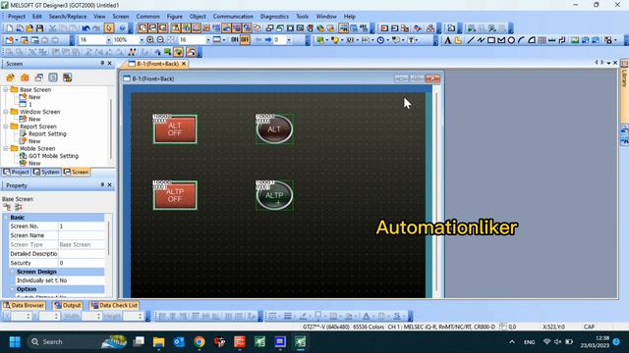
Task: Select GOT Mobile Setting in the tree
Action: pos(53,156)
